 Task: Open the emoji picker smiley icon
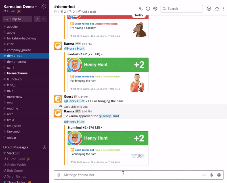(x=219, y=175)
